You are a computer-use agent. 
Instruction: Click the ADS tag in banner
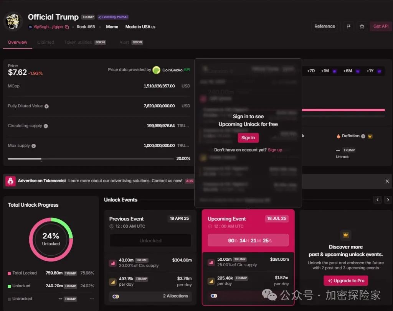[x=190, y=181]
